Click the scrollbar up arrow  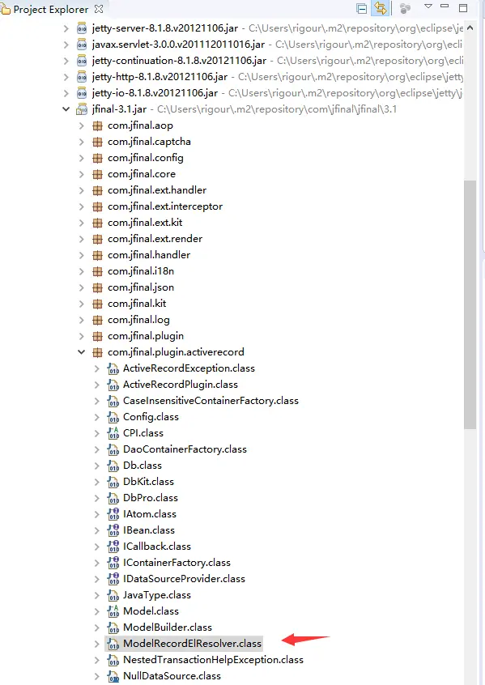point(470,28)
